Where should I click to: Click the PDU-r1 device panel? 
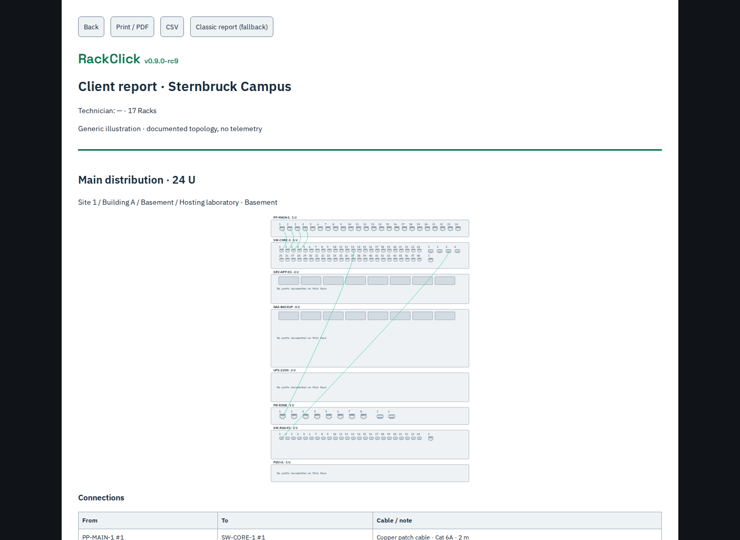[370, 473]
